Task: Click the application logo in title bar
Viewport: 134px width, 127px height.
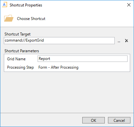Action: [x=4, y=5]
